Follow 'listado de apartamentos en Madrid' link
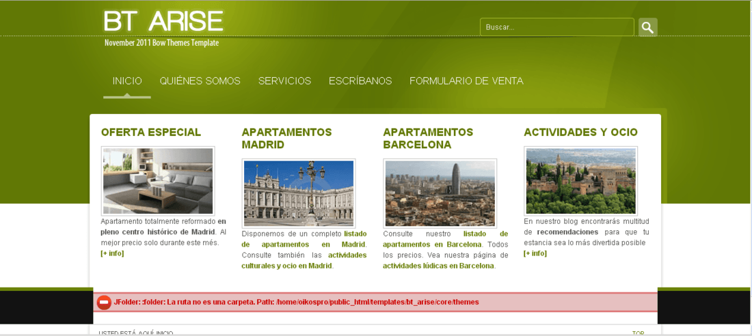Image resolution: width=752 pixels, height=336 pixels. [304, 239]
